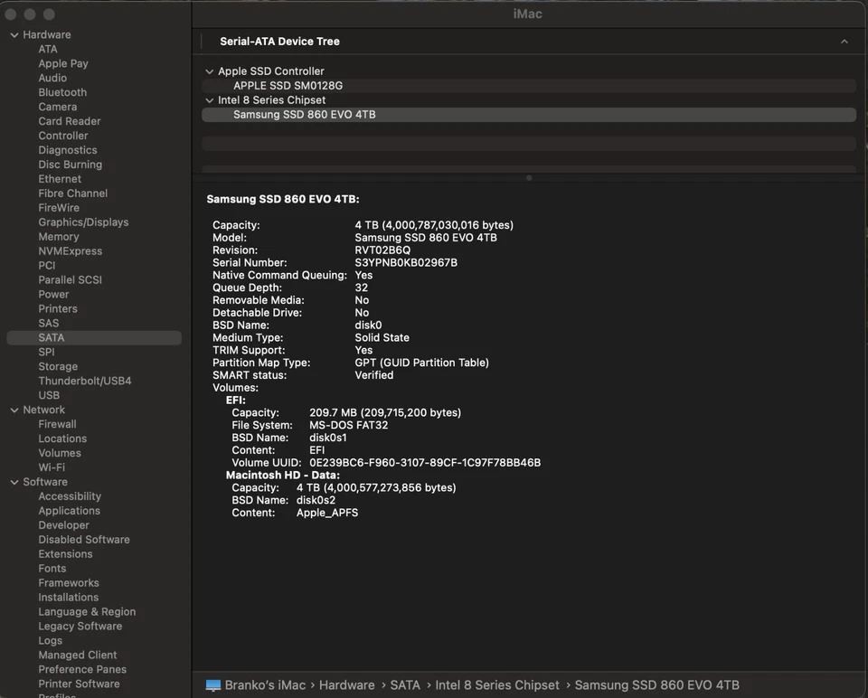Collapse the Serial-ATA Device Tree panel
The height and width of the screenshot is (698, 868).
pos(844,41)
